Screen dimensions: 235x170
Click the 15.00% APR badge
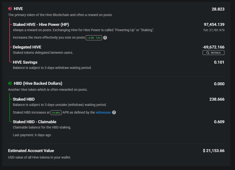tap(56, 113)
